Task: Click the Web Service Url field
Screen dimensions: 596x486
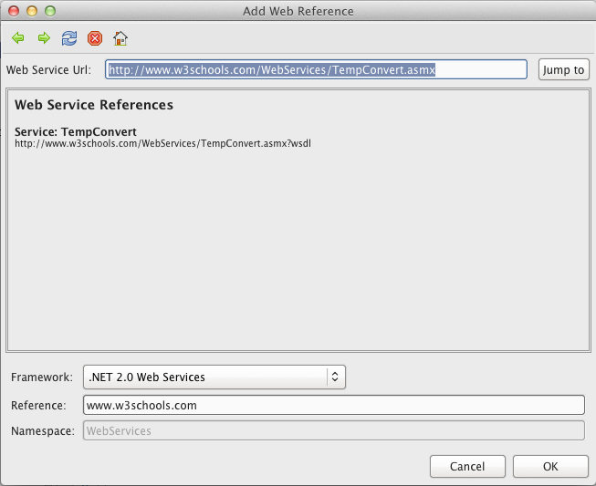Action: [316, 69]
